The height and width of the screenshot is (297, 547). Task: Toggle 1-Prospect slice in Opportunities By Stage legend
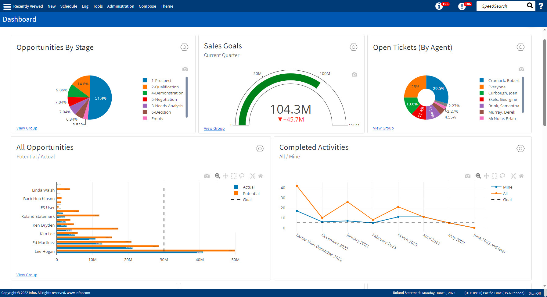coord(161,80)
